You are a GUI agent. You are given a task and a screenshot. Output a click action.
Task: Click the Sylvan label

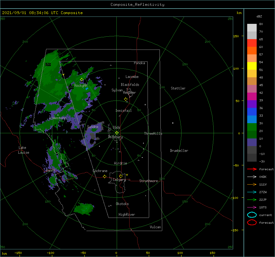point(117,90)
